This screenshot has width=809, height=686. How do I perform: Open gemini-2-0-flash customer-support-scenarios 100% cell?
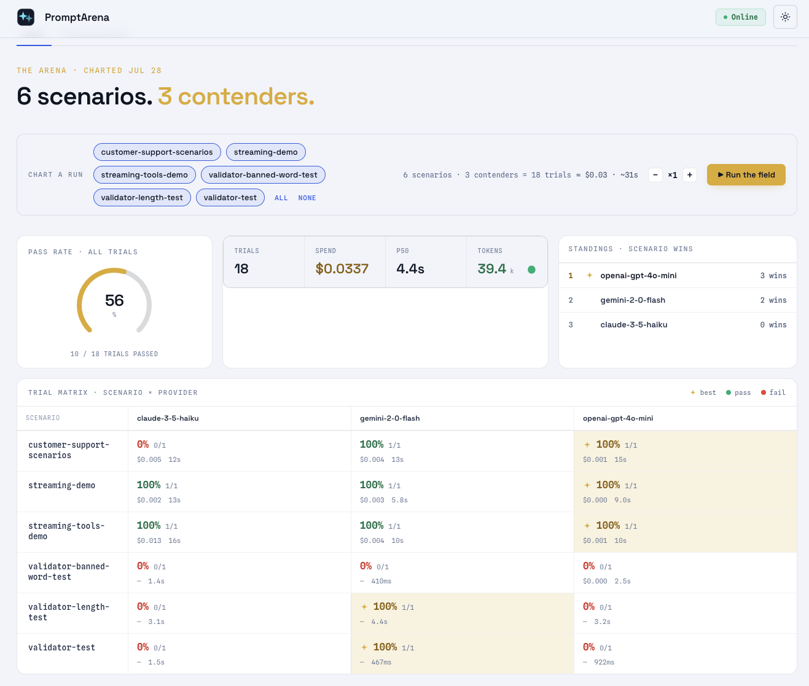463,451
